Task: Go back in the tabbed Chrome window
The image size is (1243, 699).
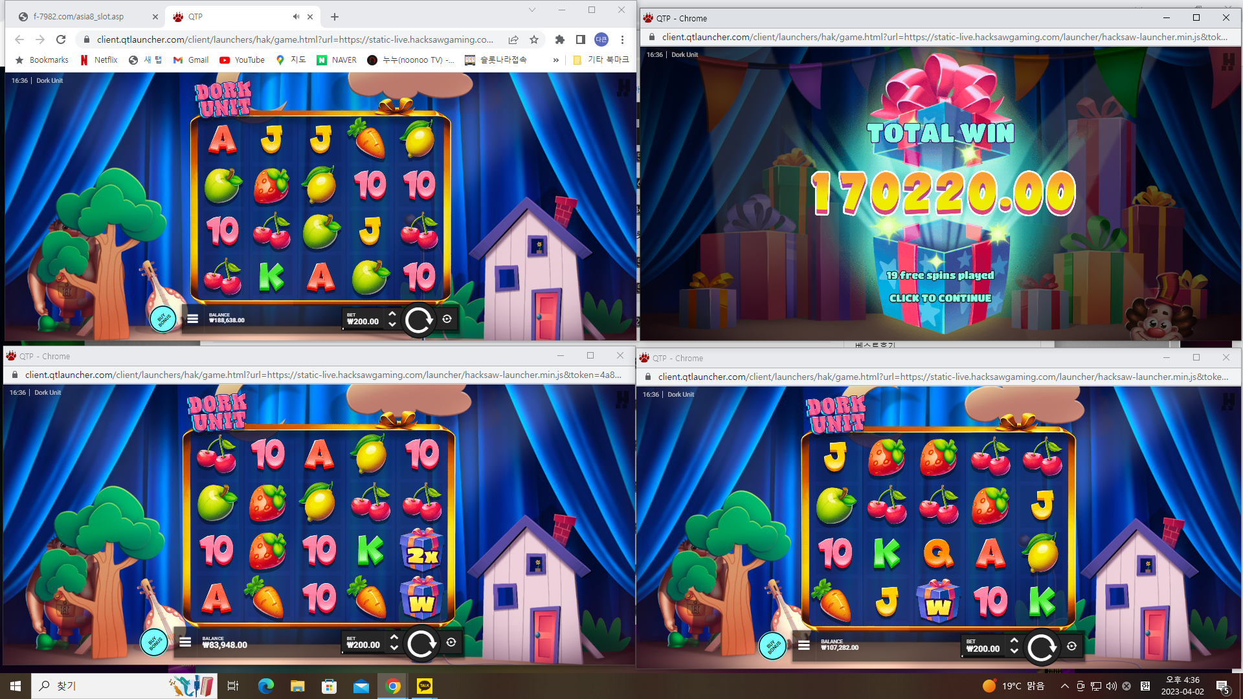Action: 19,39
